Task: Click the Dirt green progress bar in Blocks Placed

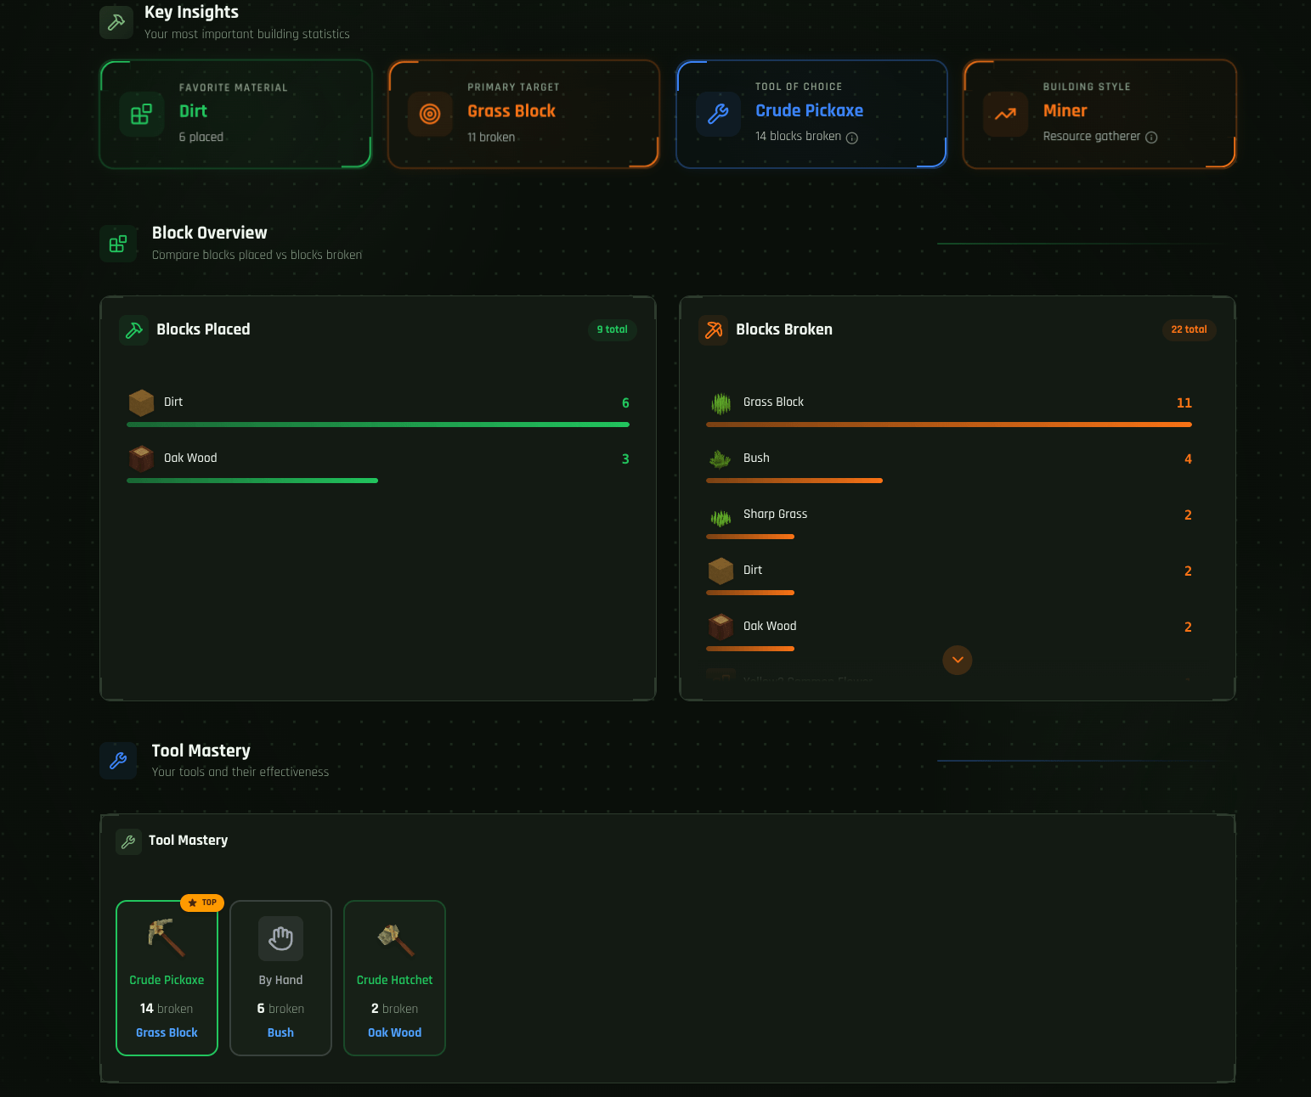Action: [377, 425]
